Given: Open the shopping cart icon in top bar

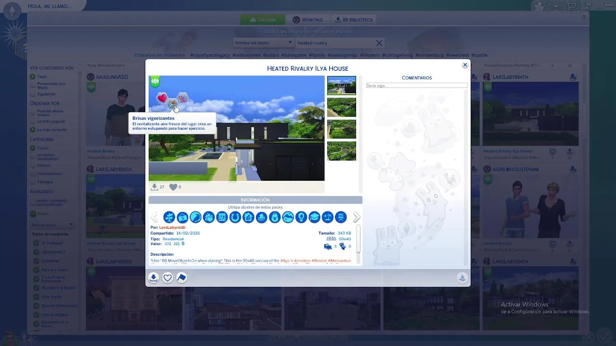Looking at the screenshot, I should pyautogui.click(x=571, y=6).
